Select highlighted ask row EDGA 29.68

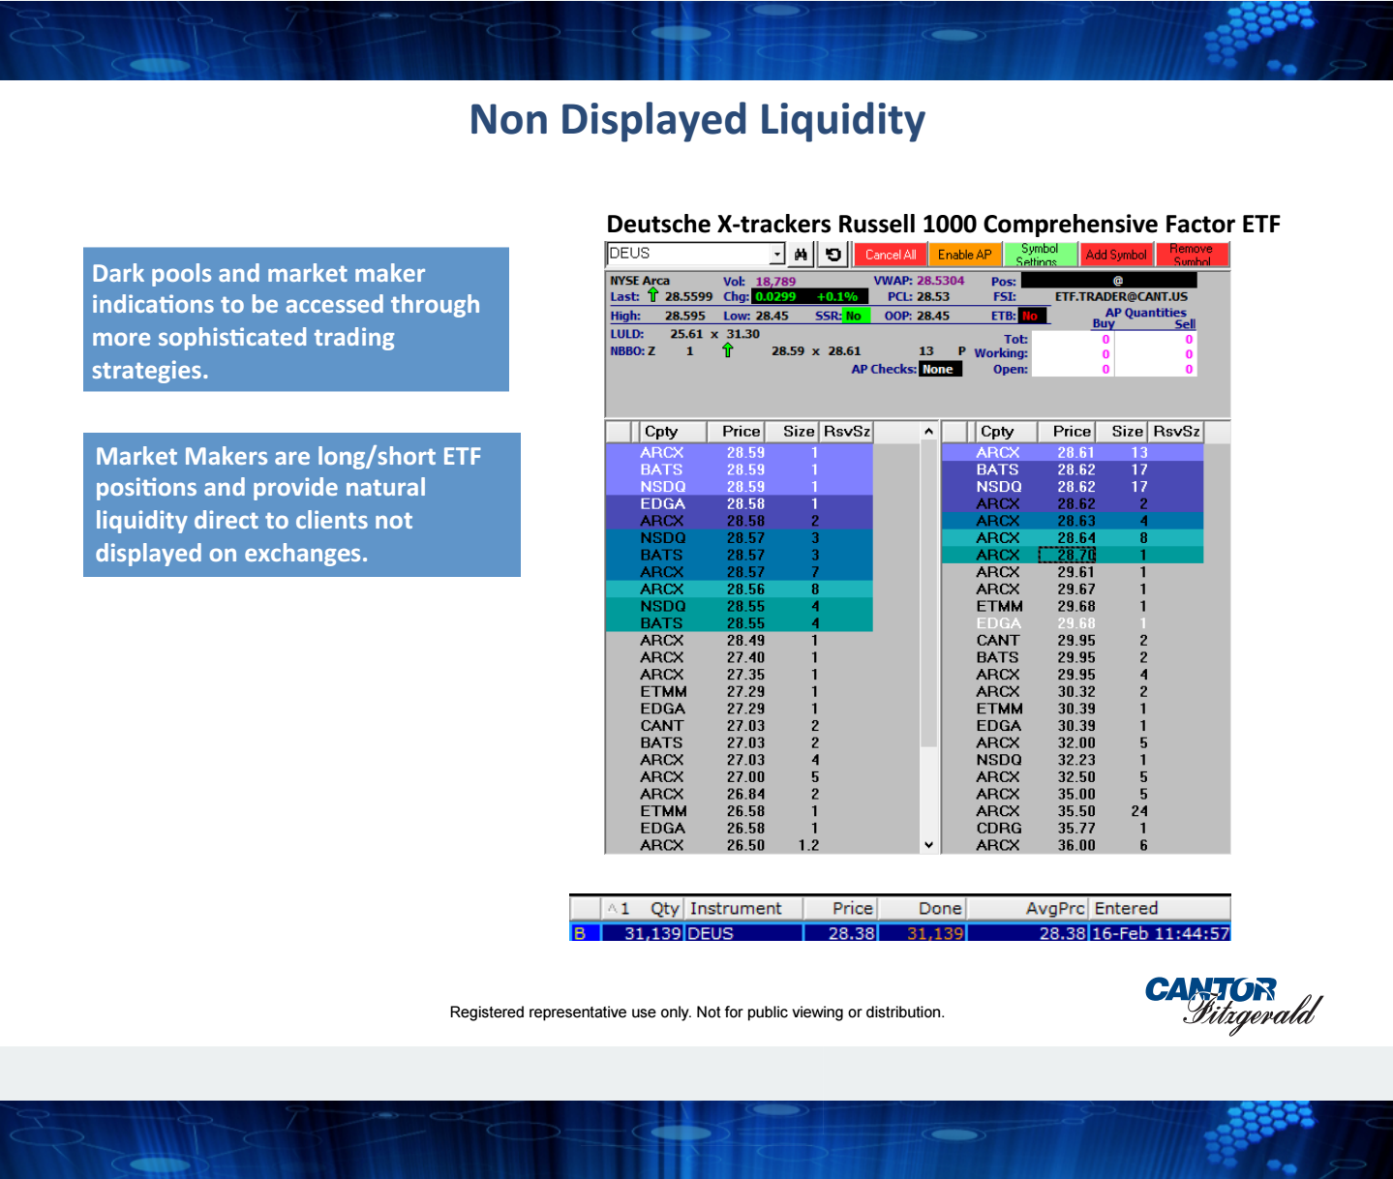[x=1073, y=623]
